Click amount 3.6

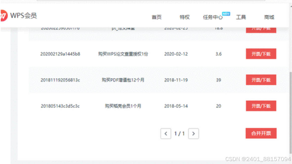(x=219, y=54)
